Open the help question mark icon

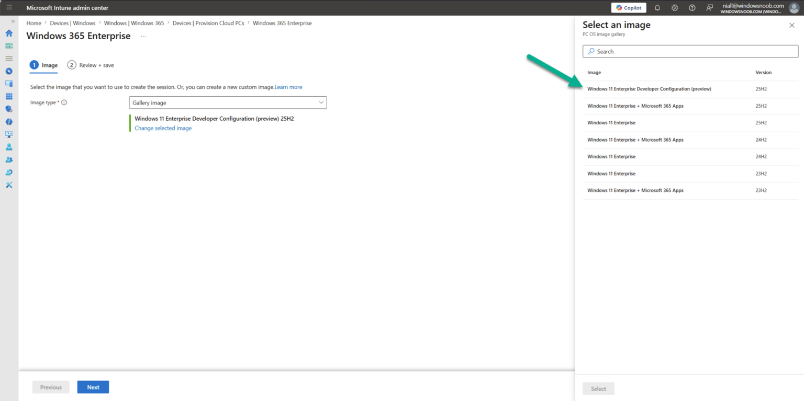tap(692, 8)
